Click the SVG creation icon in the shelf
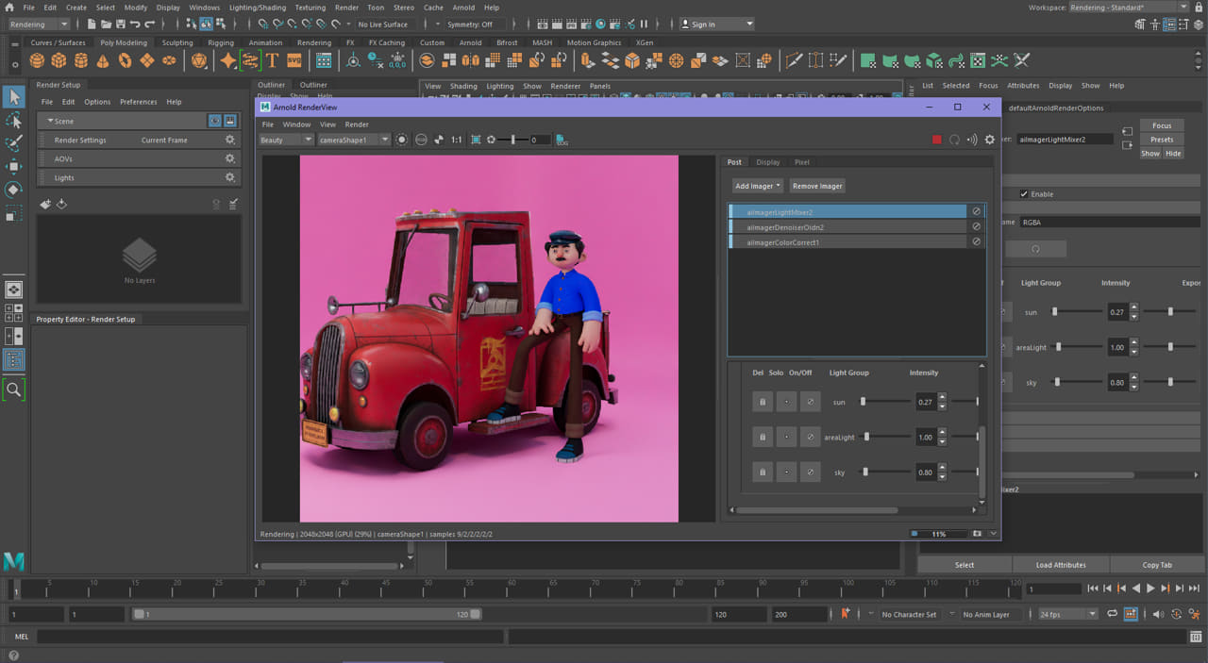The height and width of the screenshot is (663, 1208). [294, 59]
